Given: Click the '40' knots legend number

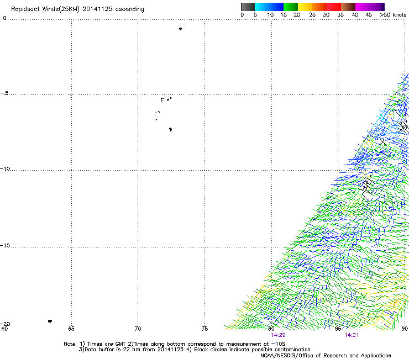Looking at the screenshot, I should [355, 15].
